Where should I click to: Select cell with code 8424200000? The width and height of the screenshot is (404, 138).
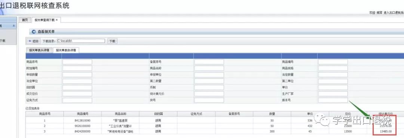click(82, 132)
